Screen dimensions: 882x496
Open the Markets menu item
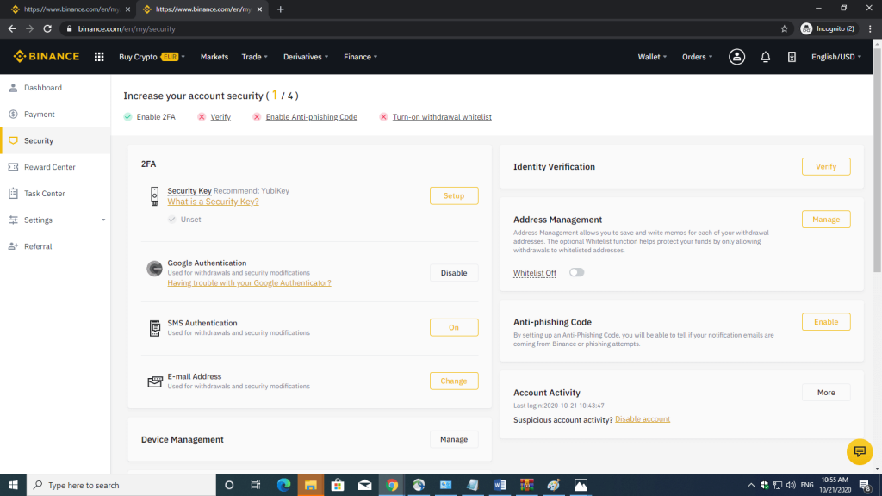[x=214, y=57]
